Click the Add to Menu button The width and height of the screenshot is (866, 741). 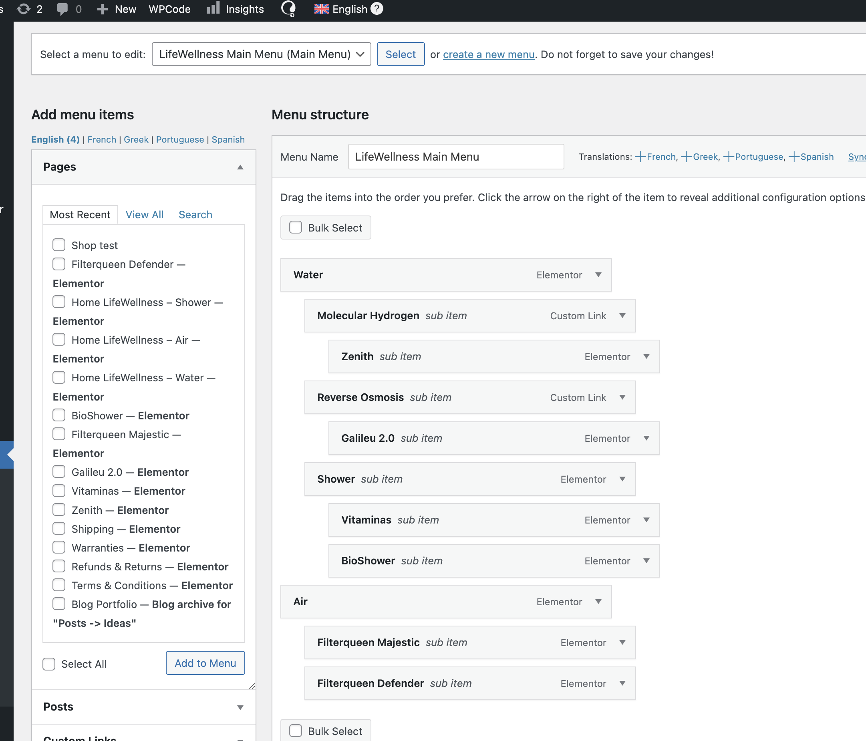pyautogui.click(x=205, y=663)
